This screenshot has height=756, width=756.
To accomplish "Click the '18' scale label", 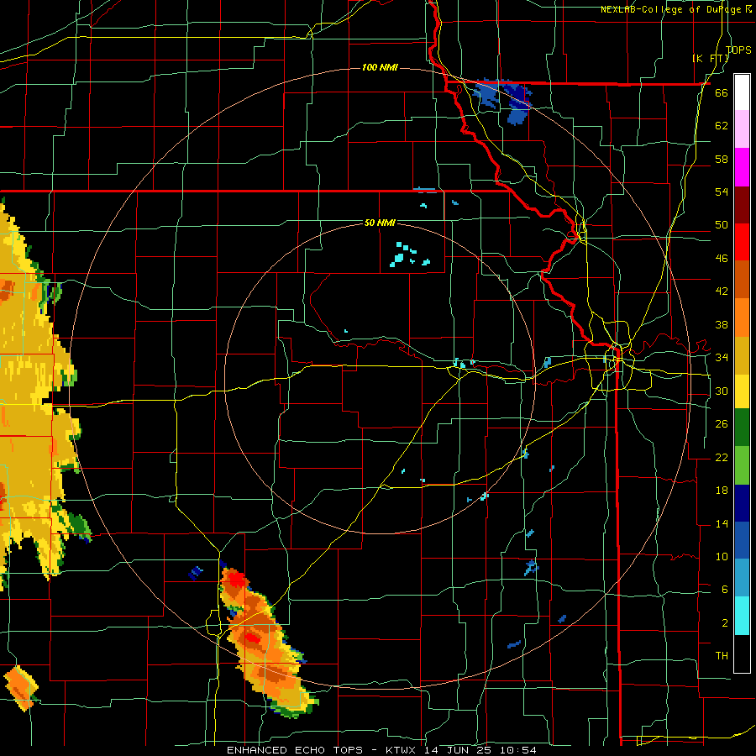I will [722, 491].
